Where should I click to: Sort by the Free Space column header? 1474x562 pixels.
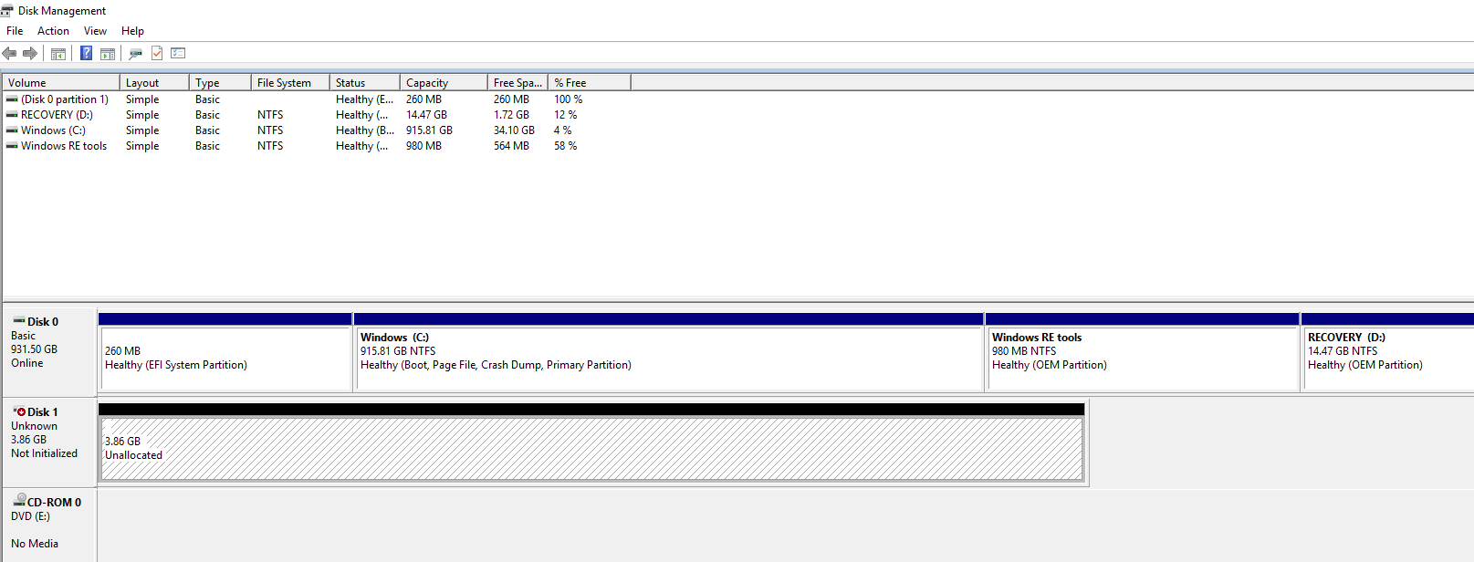[x=517, y=82]
